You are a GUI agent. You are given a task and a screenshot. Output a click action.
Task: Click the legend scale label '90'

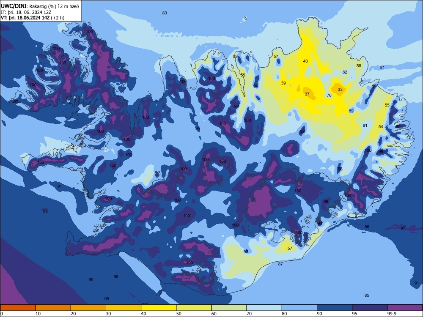tap(319, 314)
